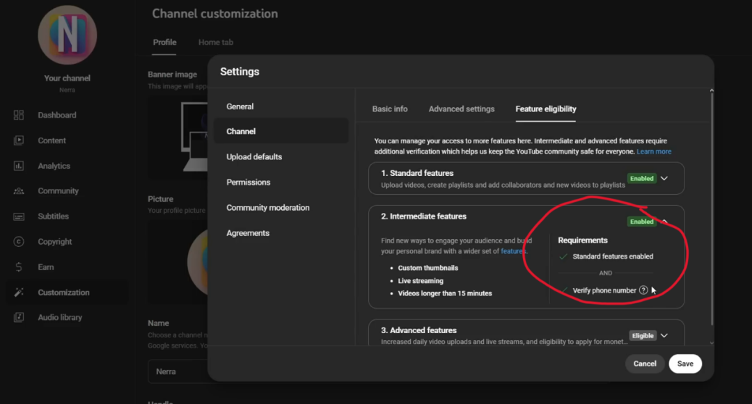Click the help icon beside Verify phone number
The width and height of the screenshot is (752, 404).
[x=643, y=290]
